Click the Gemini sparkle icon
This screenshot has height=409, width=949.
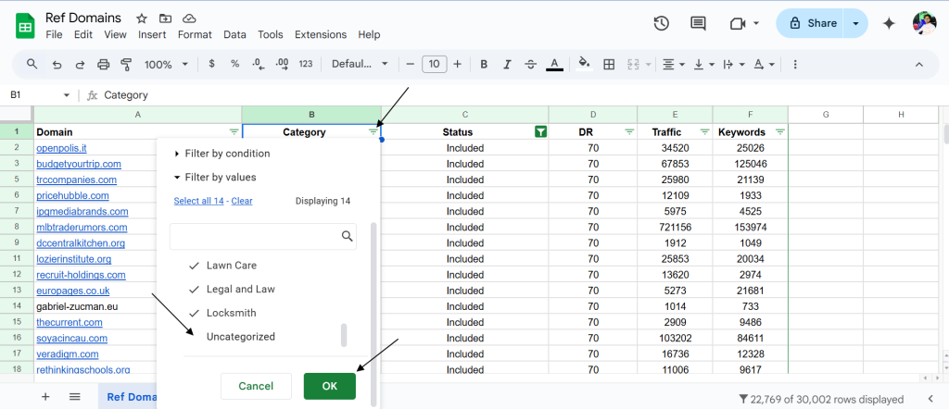[x=889, y=23]
